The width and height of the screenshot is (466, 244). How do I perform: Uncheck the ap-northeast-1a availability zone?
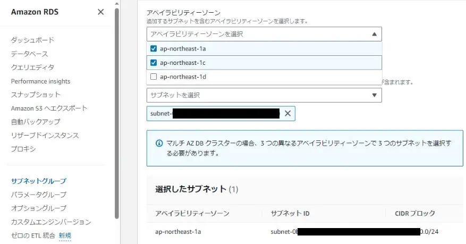tap(154, 49)
